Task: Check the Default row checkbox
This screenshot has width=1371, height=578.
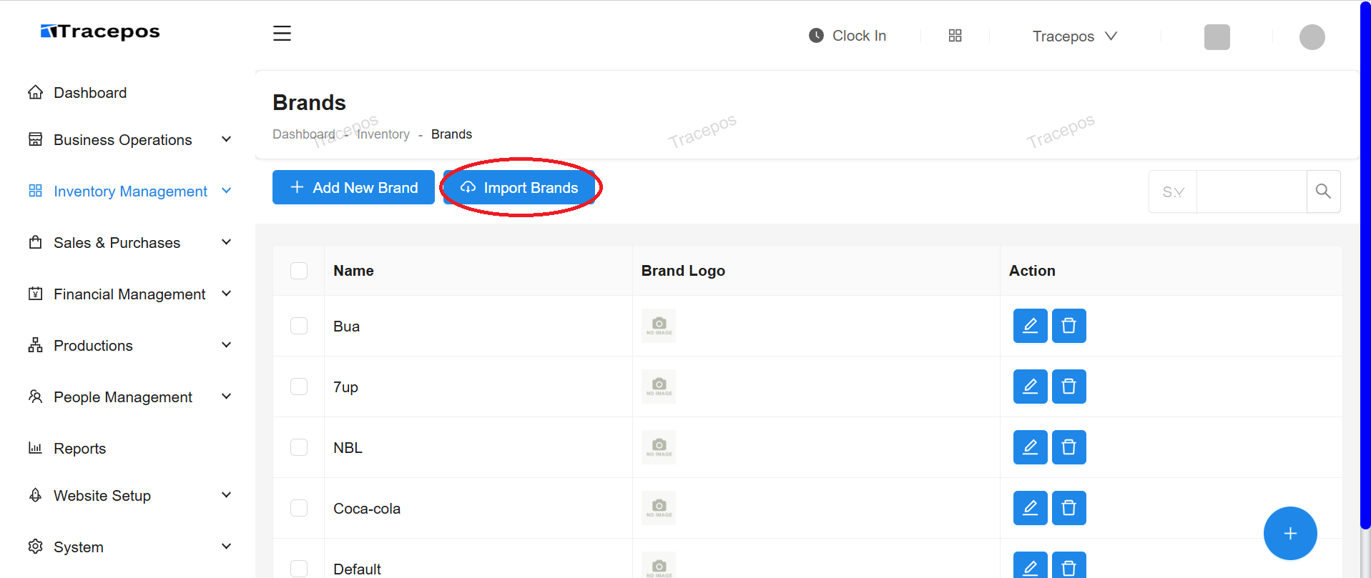Action: pos(299,569)
